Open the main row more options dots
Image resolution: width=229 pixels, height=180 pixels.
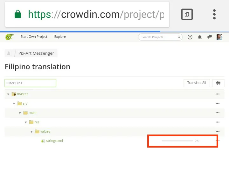(x=218, y=113)
